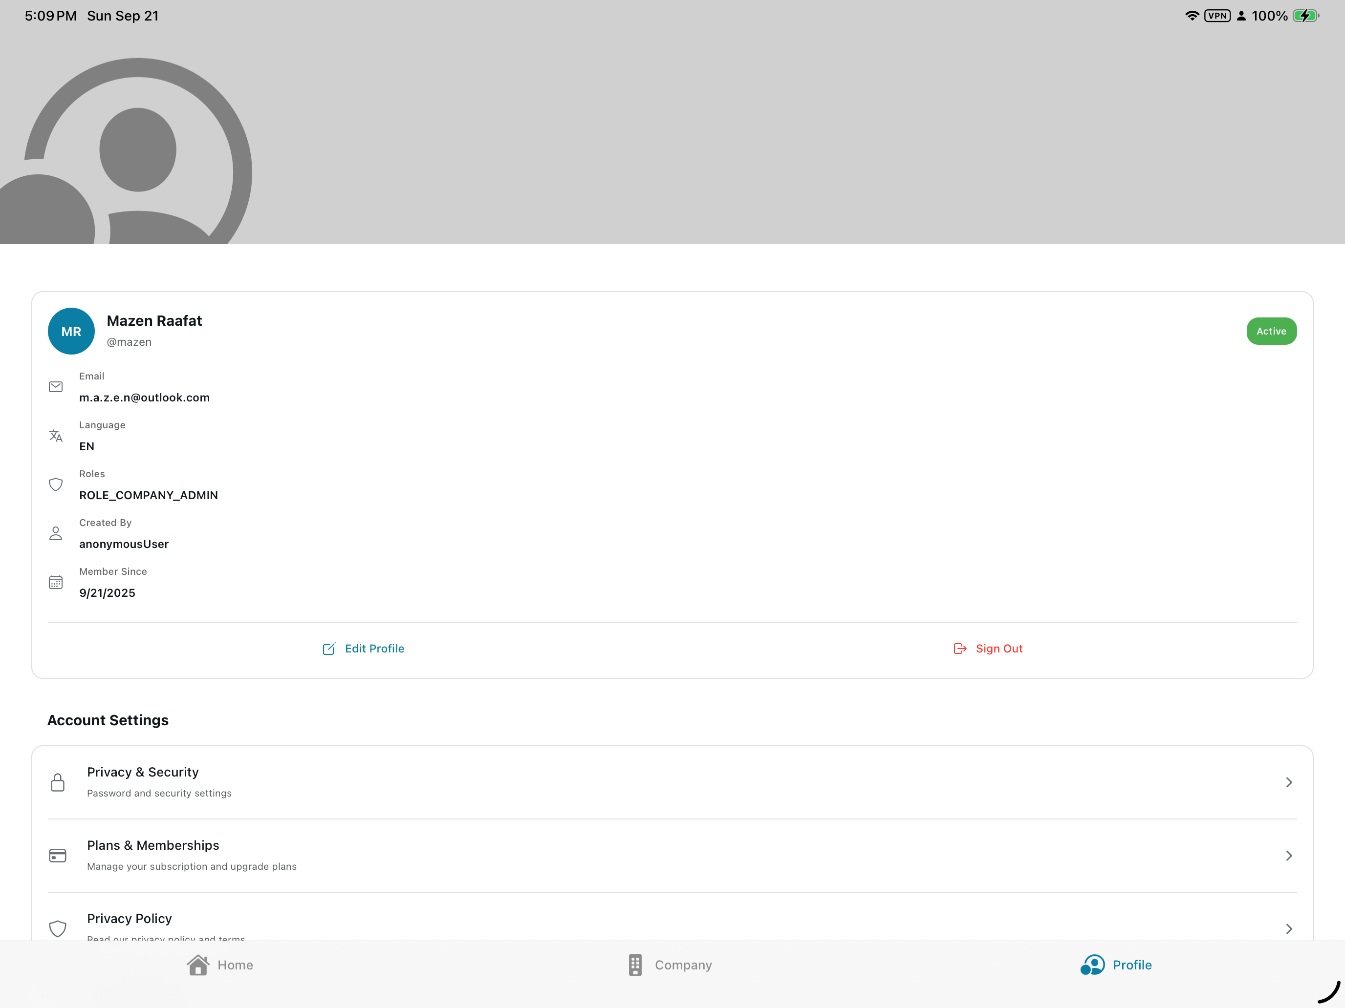The height and width of the screenshot is (1008, 1345).
Task: Click the Privacy Policy shield icon
Action: point(58,928)
